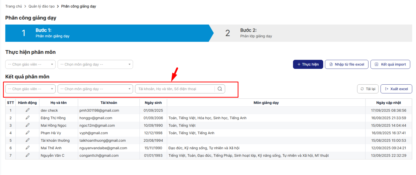Click edit icon for Tài khoản thường
This screenshot has width=416, height=175.
coord(27,140)
